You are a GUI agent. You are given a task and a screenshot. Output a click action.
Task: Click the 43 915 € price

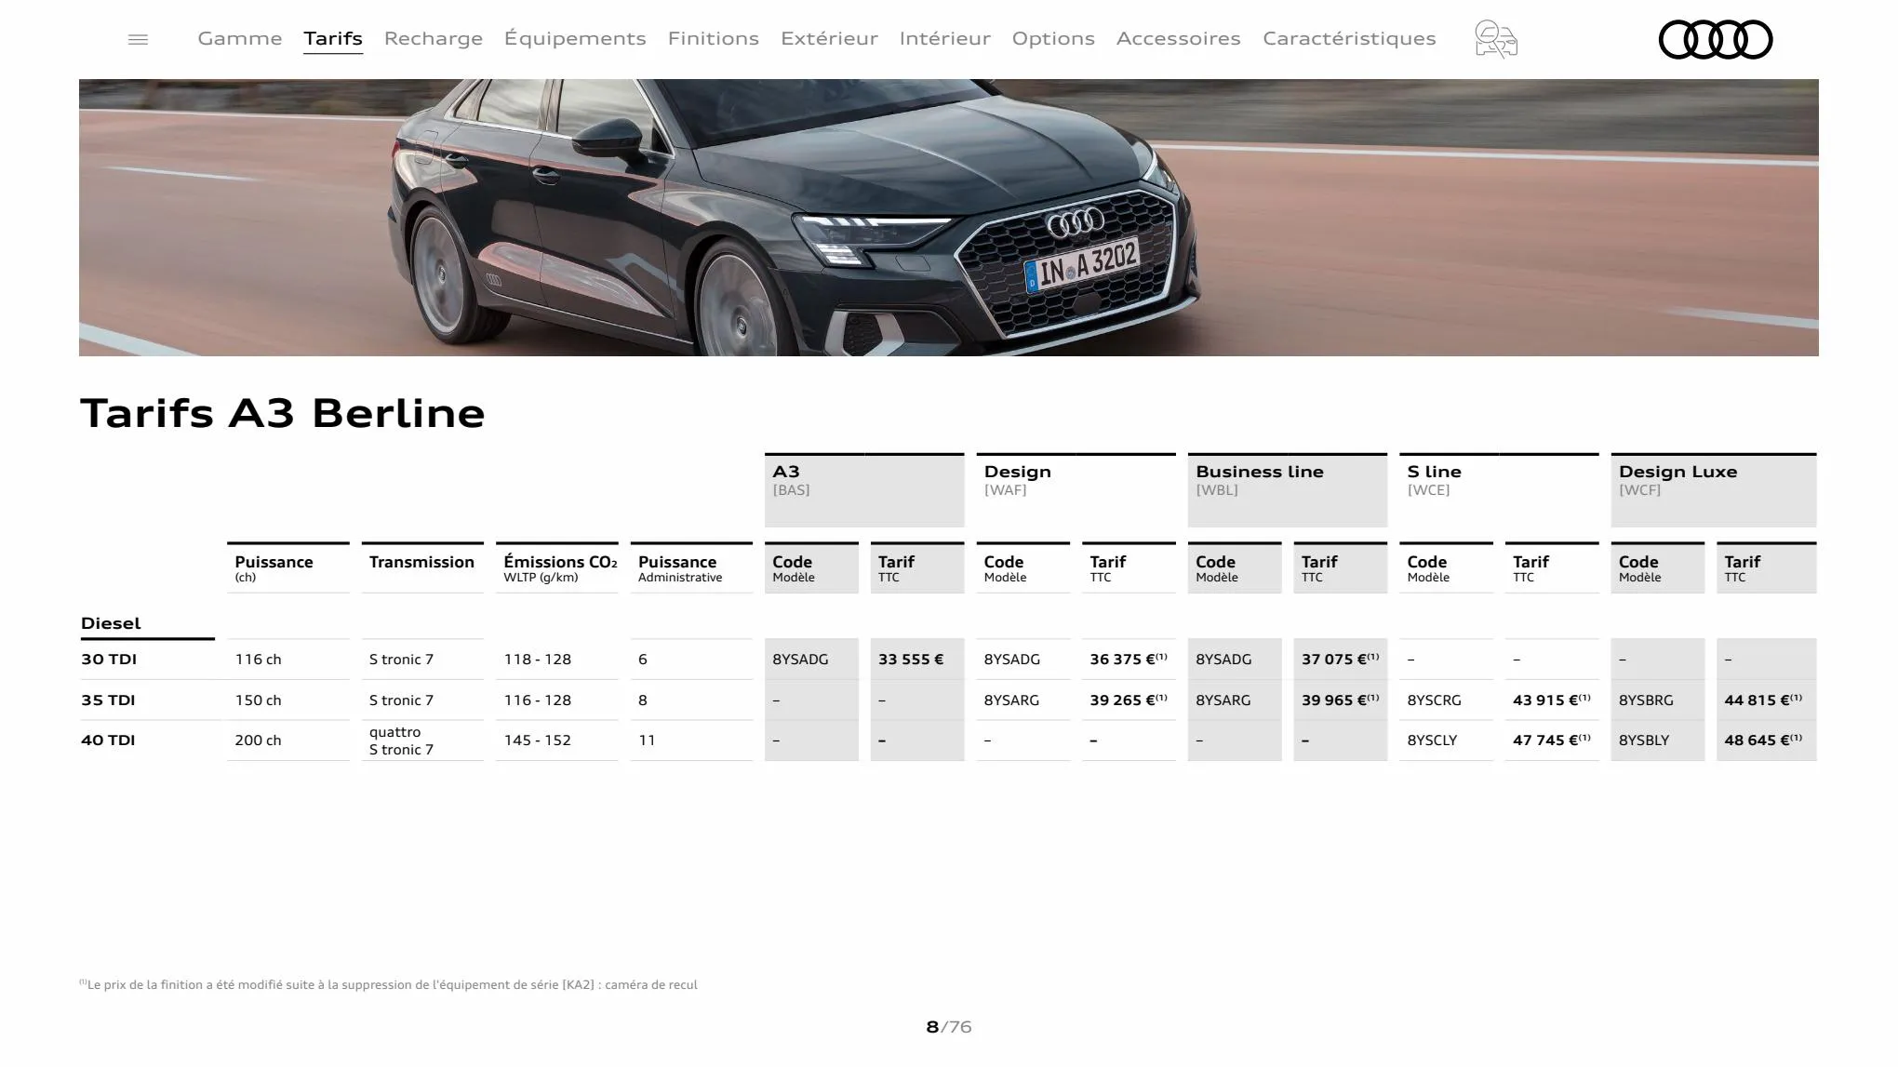pyautogui.click(x=1551, y=700)
